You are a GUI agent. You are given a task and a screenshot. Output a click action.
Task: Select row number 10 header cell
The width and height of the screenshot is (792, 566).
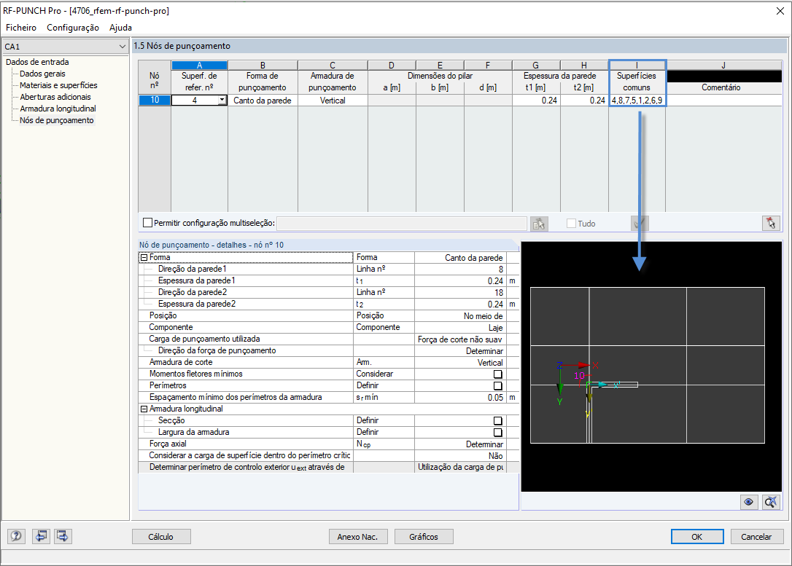tap(155, 101)
